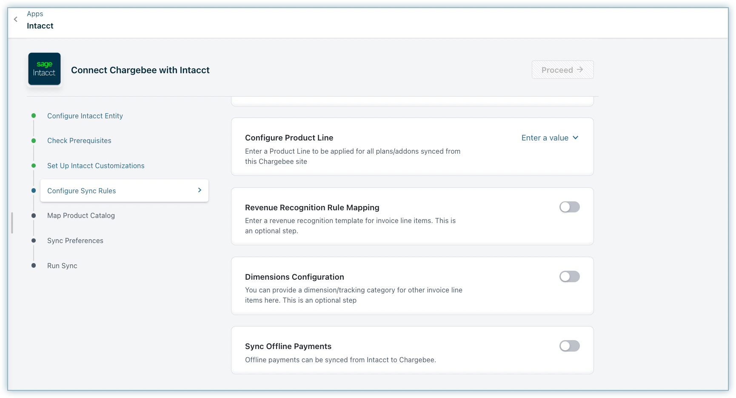The width and height of the screenshot is (736, 398).
Task: Select the Configure Sync Rules step
Action: click(x=82, y=191)
